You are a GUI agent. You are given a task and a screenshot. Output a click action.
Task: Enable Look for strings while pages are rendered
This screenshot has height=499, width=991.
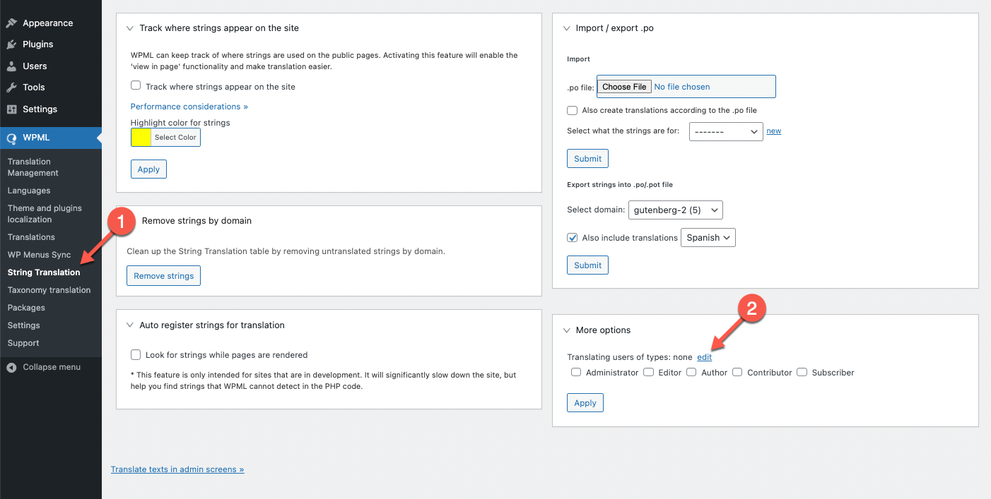click(136, 355)
